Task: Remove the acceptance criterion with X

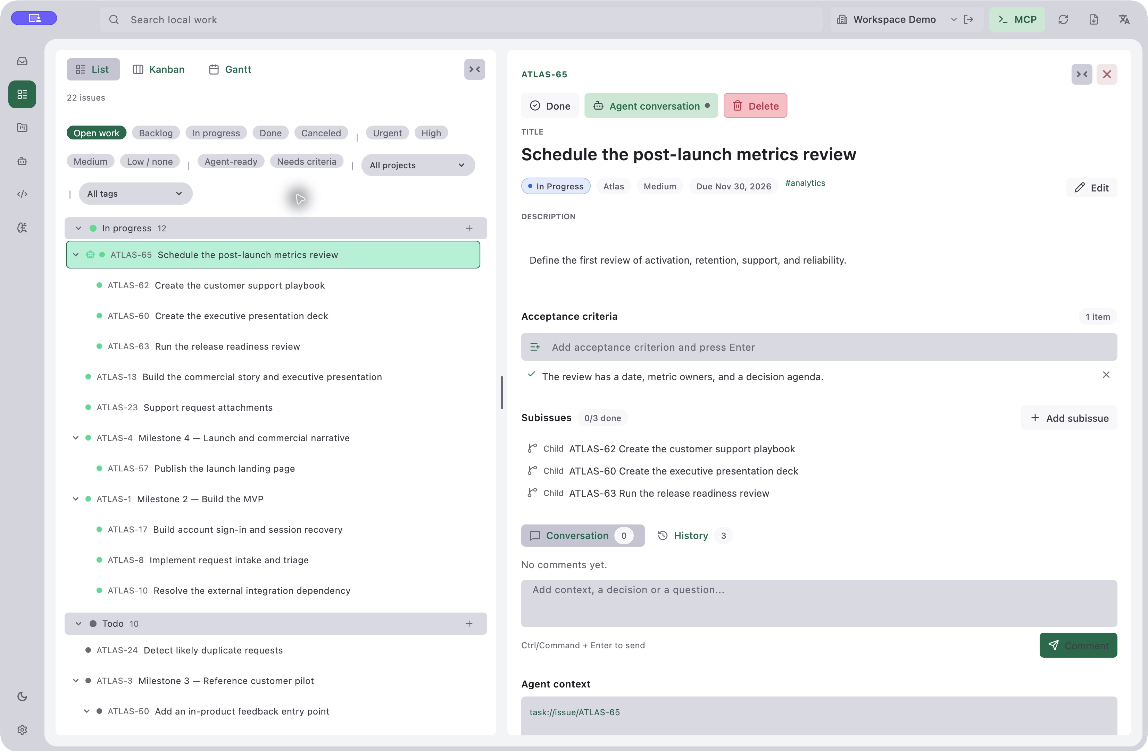Action: (1106, 375)
